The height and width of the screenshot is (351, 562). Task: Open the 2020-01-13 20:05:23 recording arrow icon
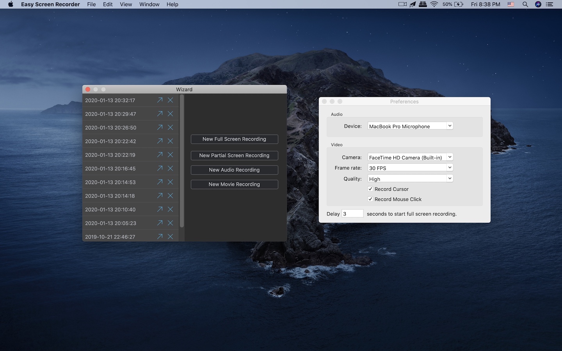[x=160, y=223]
